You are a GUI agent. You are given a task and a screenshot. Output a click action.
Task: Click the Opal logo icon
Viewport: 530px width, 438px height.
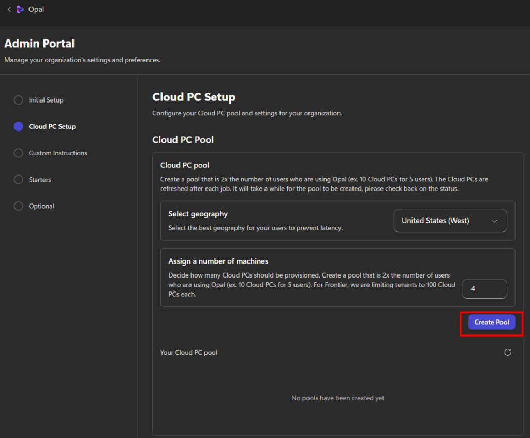coord(20,9)
